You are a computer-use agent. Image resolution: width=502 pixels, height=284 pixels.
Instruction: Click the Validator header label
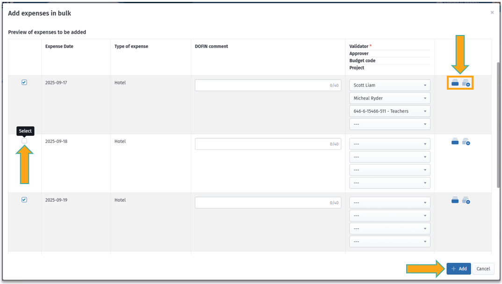click(x=359, y=46)
